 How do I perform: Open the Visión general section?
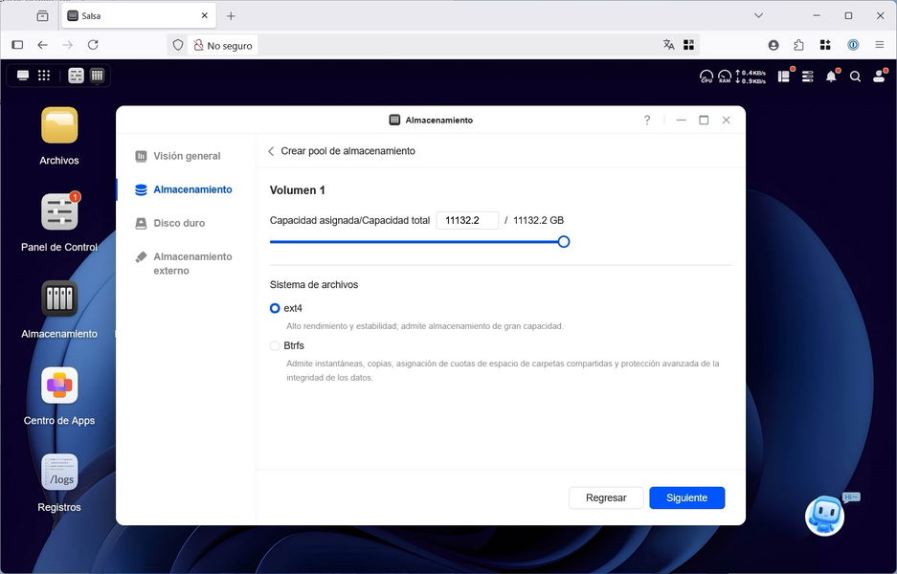[x=186, y=156]
